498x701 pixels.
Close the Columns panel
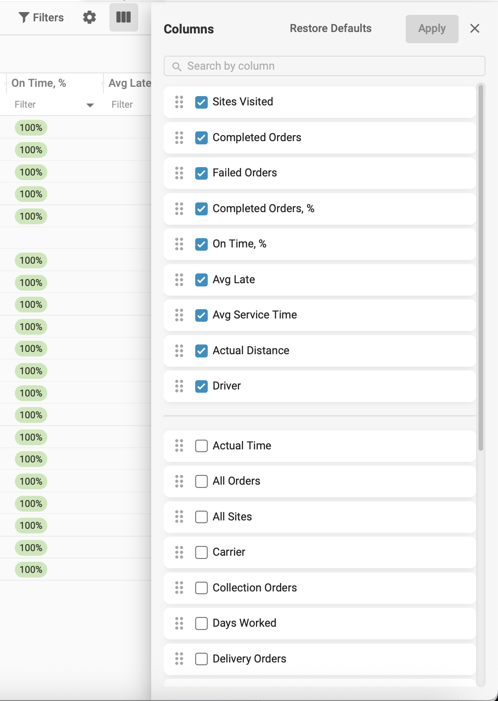[474, 29]
